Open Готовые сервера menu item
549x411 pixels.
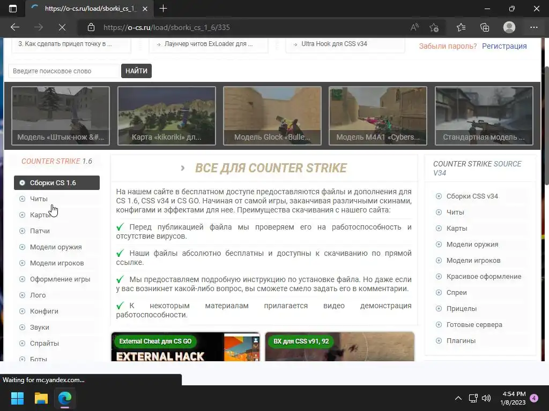(x=474, y=325)
